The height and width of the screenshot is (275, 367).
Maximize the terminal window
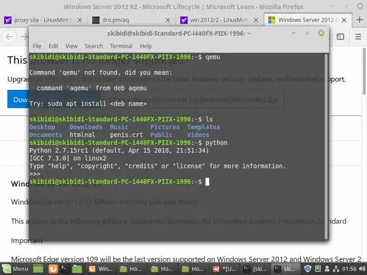(307, 33)
